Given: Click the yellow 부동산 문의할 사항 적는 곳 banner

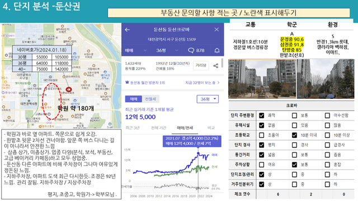Looking at the screenshot, I should point(229,13).
